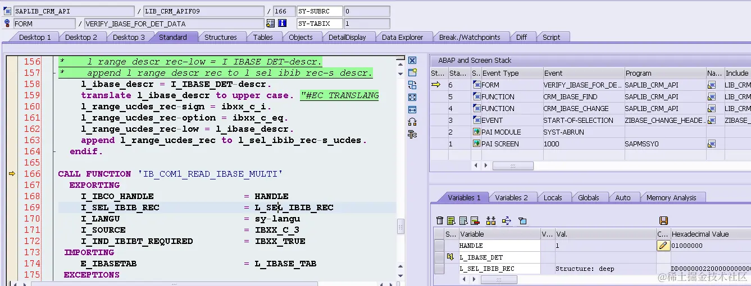This screenshot has width=751, height=286.
Task: Click the gear icon beside FORM field
Action: [7, 24]
